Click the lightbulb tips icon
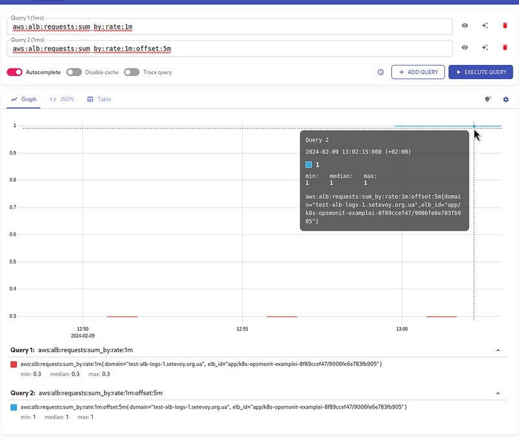Image resolution: width=519 pixels, height=445 pixels. (x=488, y=99)
